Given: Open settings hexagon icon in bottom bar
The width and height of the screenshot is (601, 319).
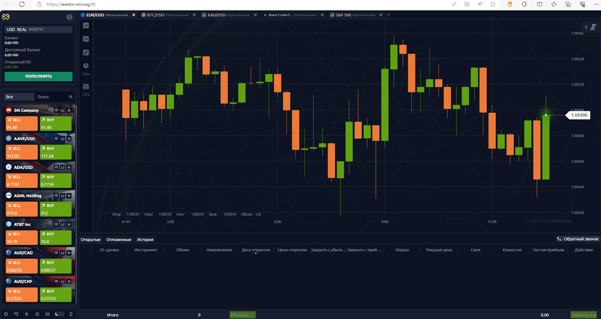Looking at the screenshot, I should 6,314.
